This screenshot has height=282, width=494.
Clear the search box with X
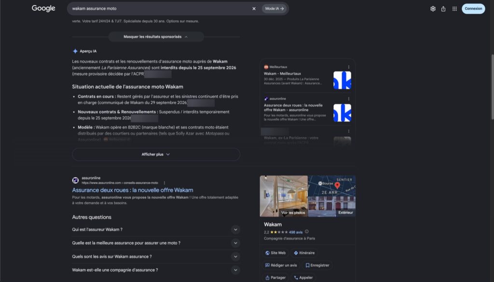click(254, 9)
